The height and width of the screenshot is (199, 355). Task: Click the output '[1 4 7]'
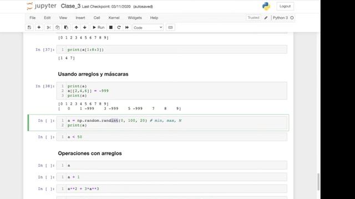pyautogui.click(x=67, y=58)
